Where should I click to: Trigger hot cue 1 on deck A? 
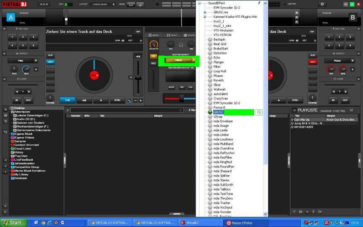(x=12, y=37)
